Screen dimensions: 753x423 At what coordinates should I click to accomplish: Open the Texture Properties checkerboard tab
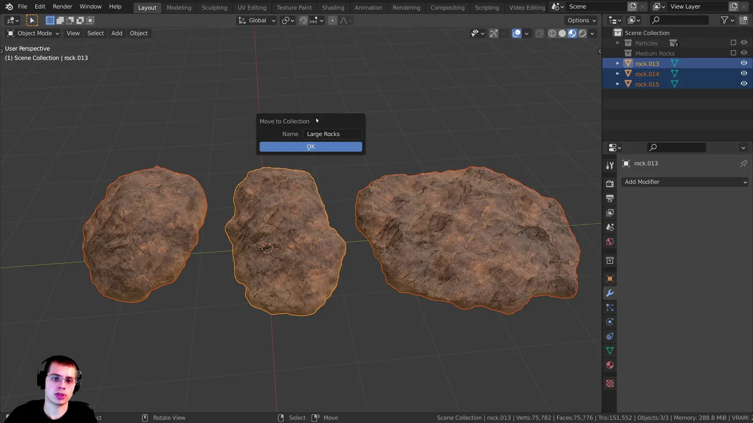click(x=609, y=383)
